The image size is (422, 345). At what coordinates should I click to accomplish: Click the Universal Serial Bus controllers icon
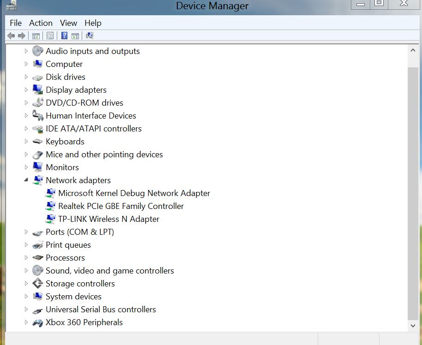tap(38, 310)
